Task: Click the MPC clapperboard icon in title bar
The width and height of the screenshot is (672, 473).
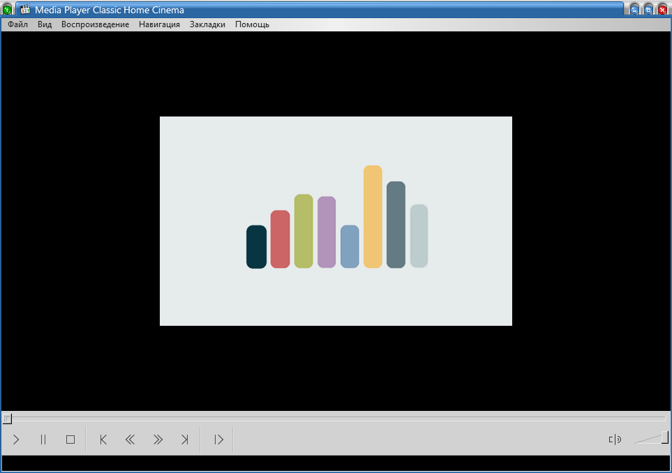Action: click(x=25, y=10)
